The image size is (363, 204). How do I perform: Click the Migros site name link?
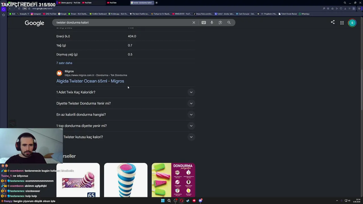(69, 71)
